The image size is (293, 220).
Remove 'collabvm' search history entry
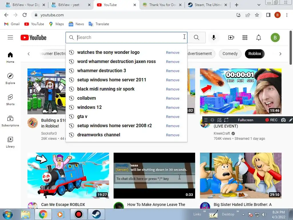click(173, 99)
